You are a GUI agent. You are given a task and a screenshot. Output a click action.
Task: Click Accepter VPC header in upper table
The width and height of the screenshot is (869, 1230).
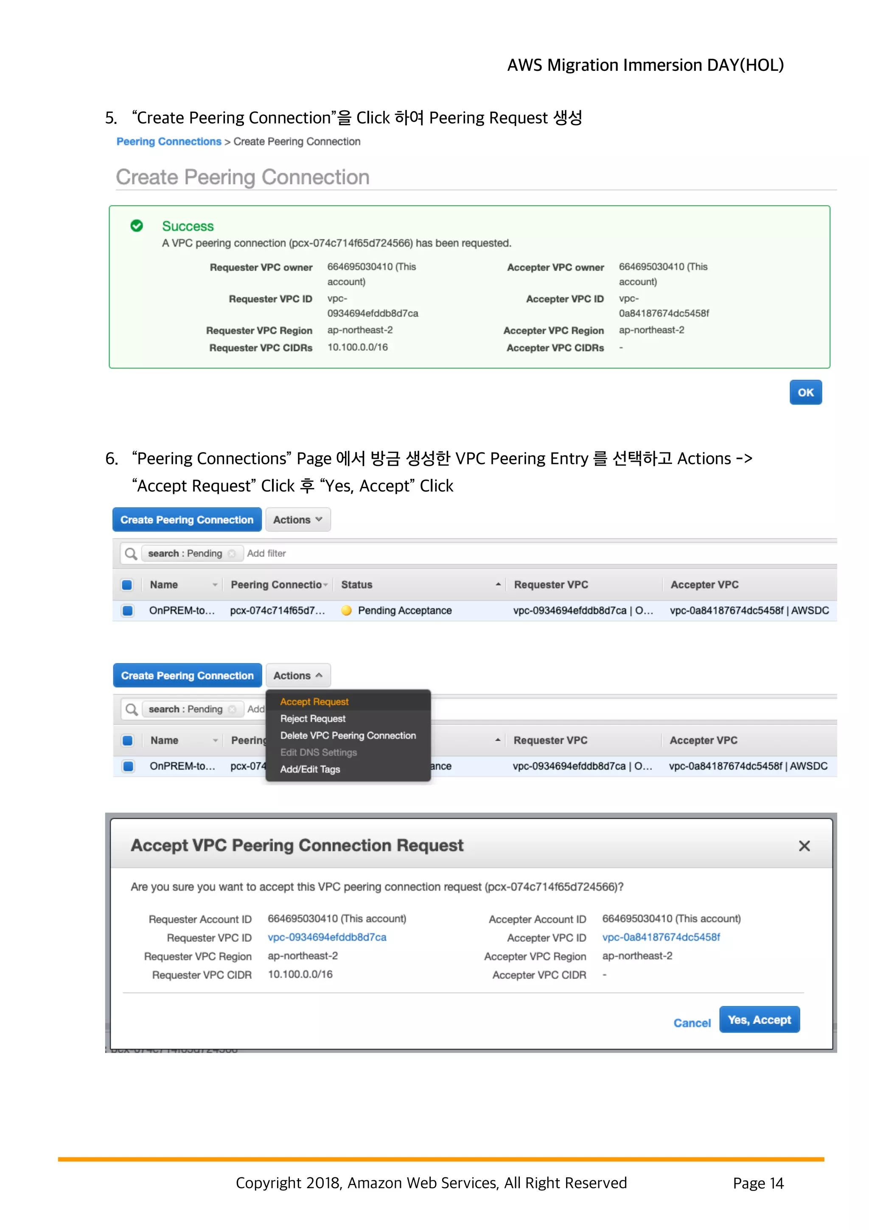(704, 584)
